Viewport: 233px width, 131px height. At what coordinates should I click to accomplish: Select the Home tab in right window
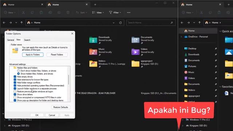pos(201,5)
